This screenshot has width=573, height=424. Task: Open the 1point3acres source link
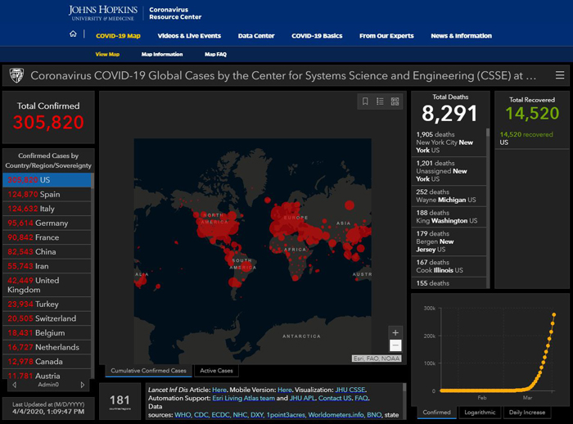286,415
